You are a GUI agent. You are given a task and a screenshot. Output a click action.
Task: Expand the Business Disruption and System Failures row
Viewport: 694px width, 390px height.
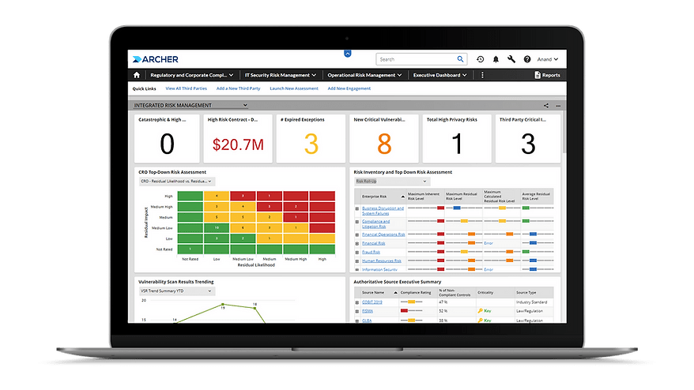click(x=357, y=210)
